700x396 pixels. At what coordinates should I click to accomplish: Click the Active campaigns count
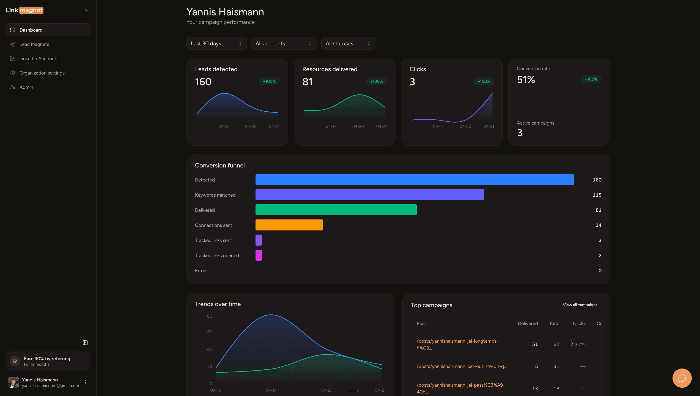point(520,133)
